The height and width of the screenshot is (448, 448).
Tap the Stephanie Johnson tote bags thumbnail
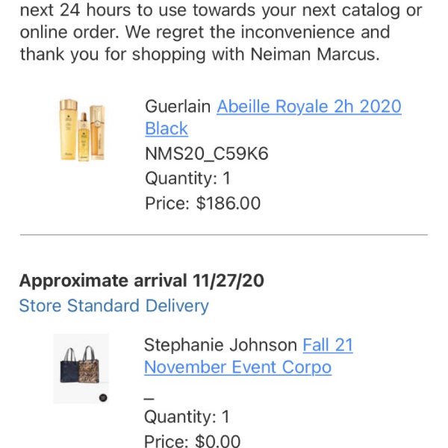tap(81, 368)
